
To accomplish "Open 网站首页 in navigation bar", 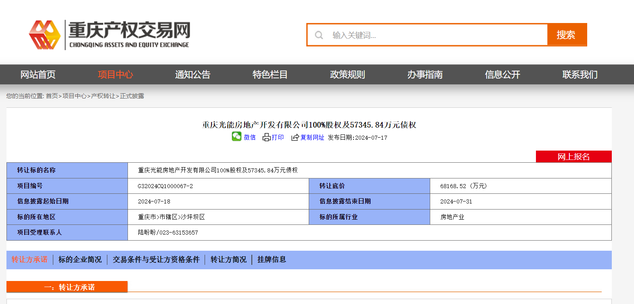I will pos(38,75).
